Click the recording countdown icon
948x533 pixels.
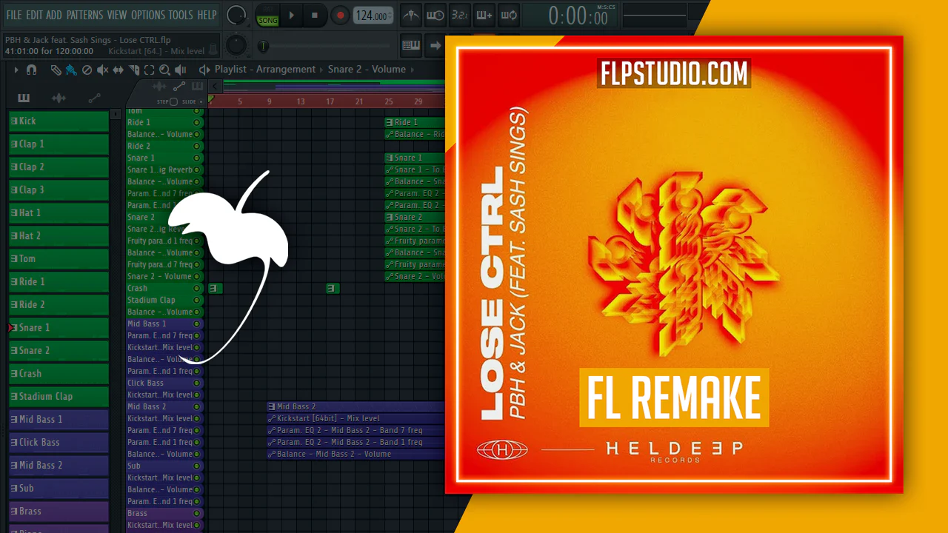(459, 15)
